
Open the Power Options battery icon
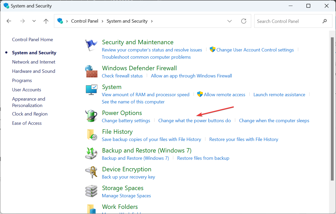[91, 116]
